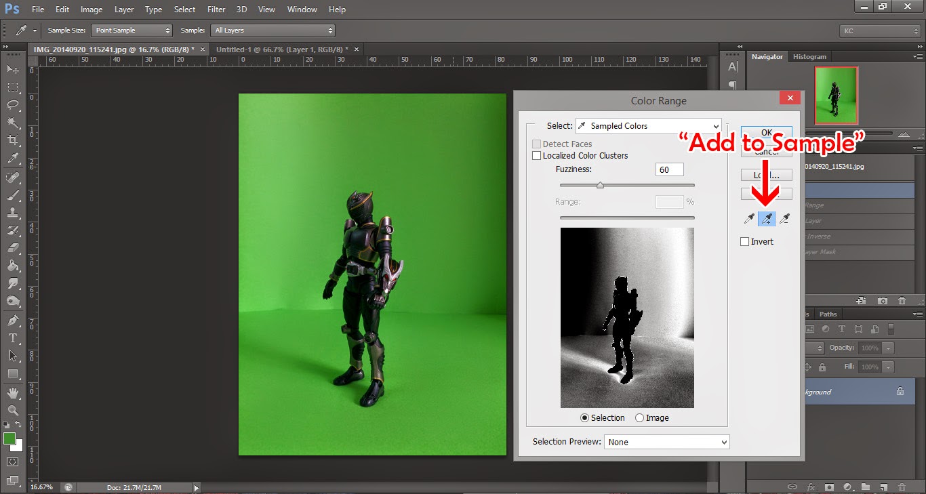The image size is (926, 494).
Task: Enable Localized Color Clusters
Action: point(537,155)
